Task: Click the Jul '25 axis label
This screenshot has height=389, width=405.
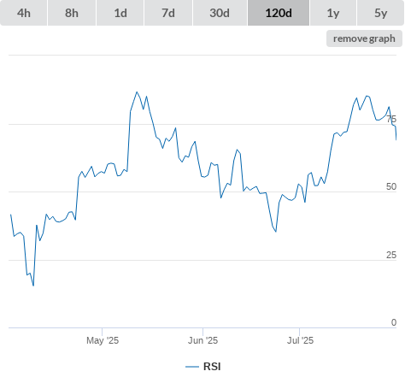Action: (x=300, y=340)
